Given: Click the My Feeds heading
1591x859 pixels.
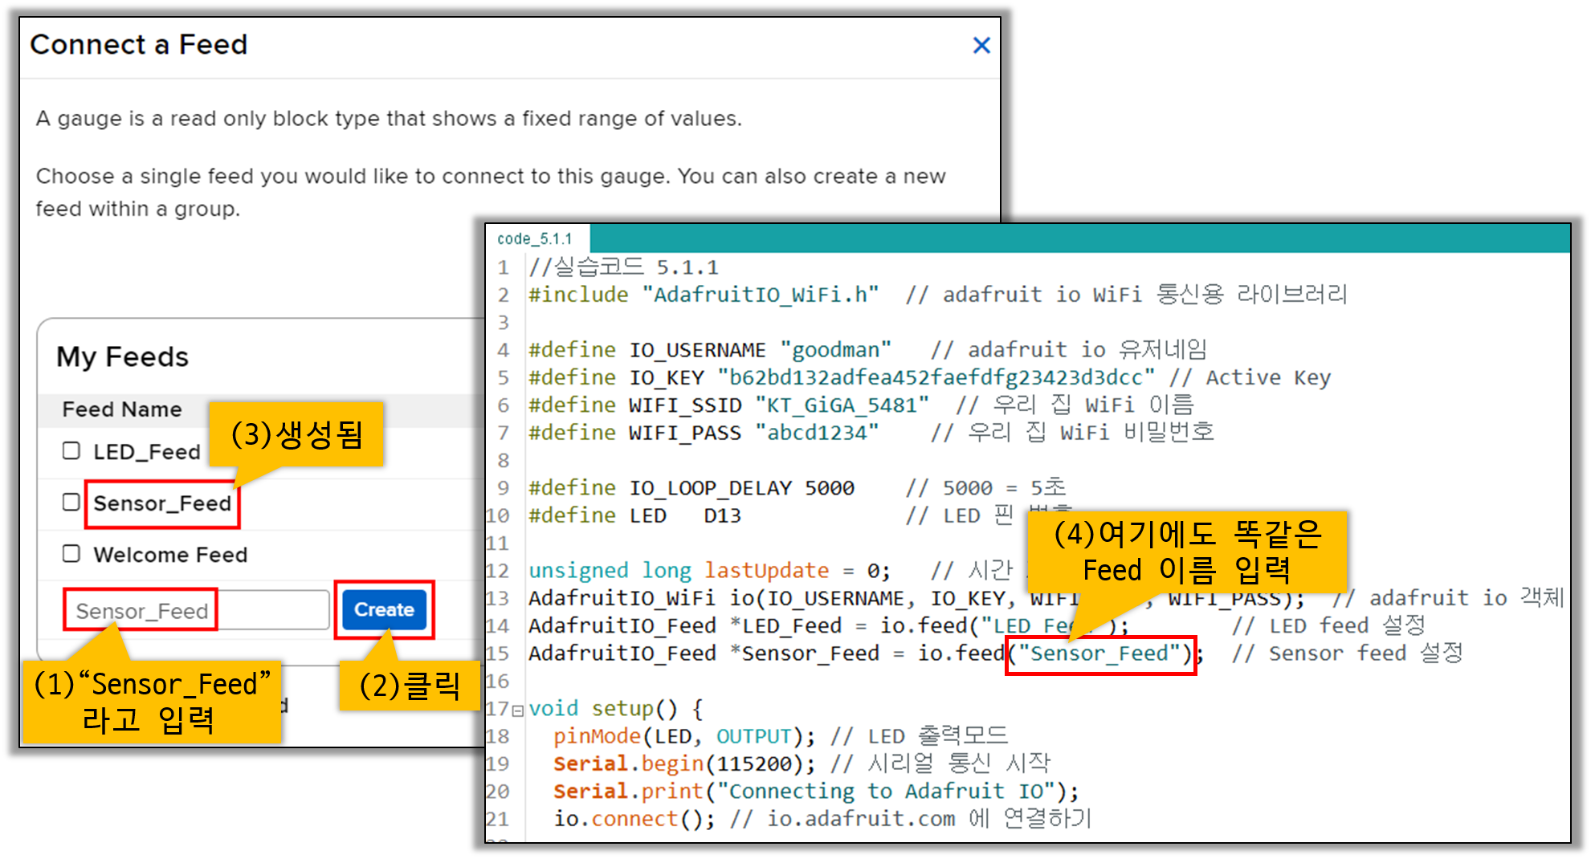Looking at the screenshot, I should (x=122, y=356).
